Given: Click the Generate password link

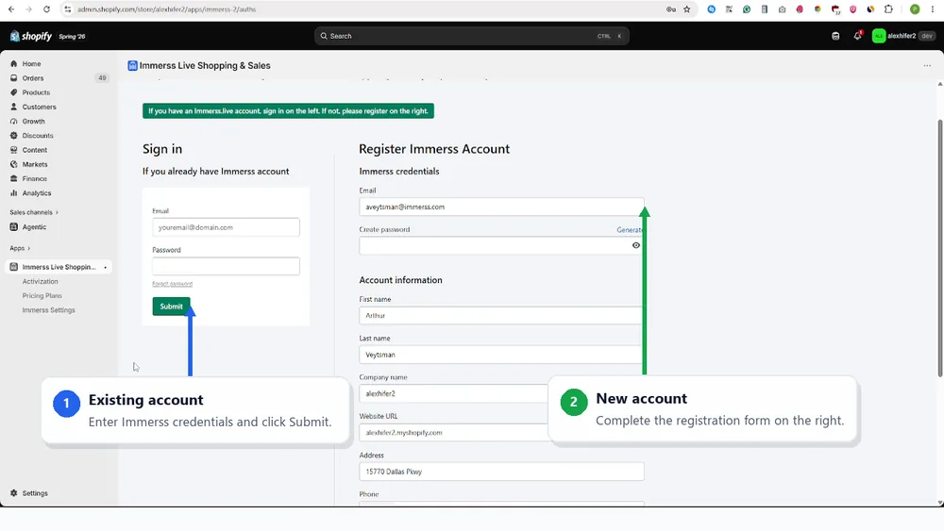Looking at the screenshot, I should 630,230.
